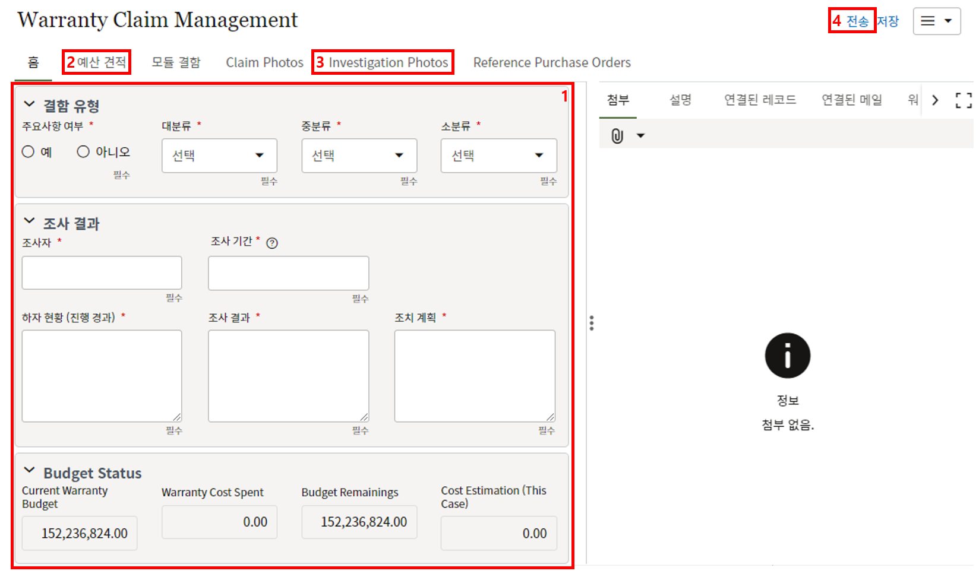Select the 예 radio button

[x=28, y=152]
